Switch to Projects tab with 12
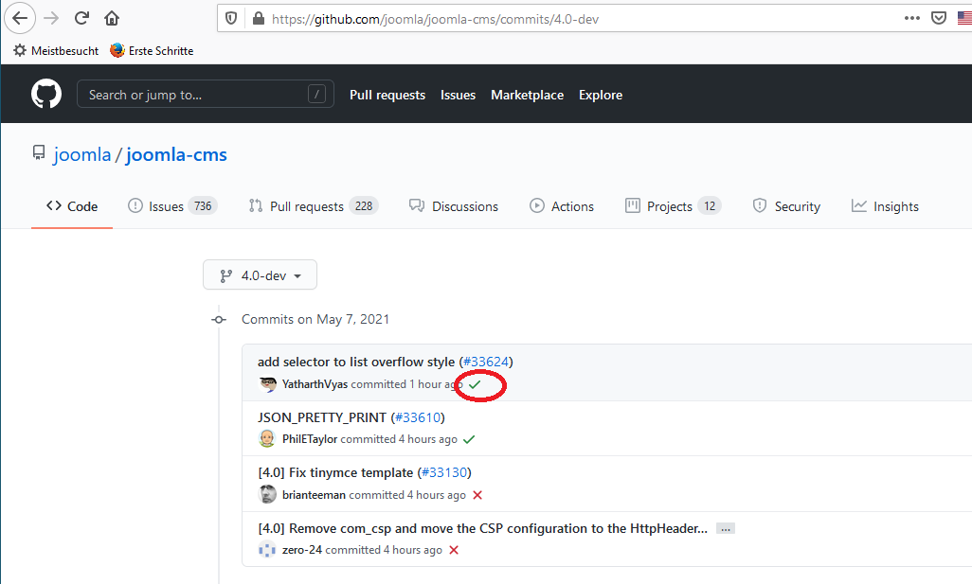The image size is (972, 584). click(x=674, y=206)
